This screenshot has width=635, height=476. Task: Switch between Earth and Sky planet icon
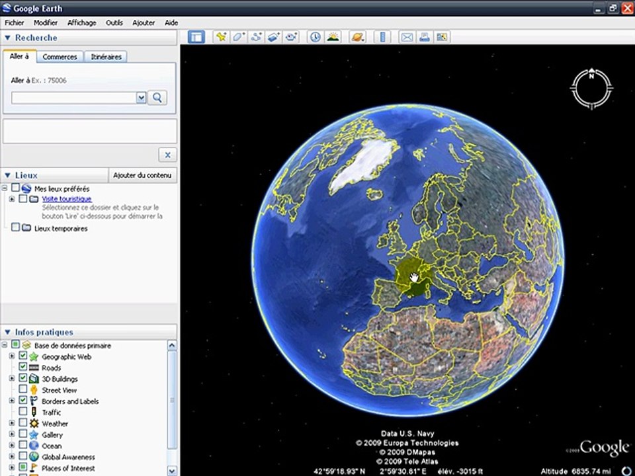click(x=358, y=37)
